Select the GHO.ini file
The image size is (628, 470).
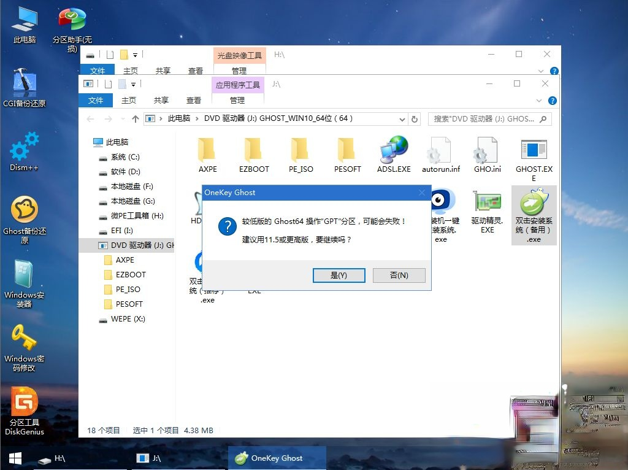[487, 155]
